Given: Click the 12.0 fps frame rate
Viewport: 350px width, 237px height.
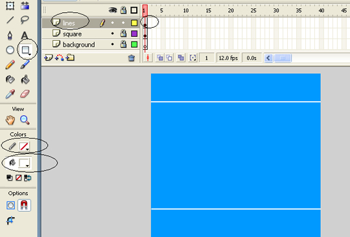Looking at the screenshot, I should 228,58.
